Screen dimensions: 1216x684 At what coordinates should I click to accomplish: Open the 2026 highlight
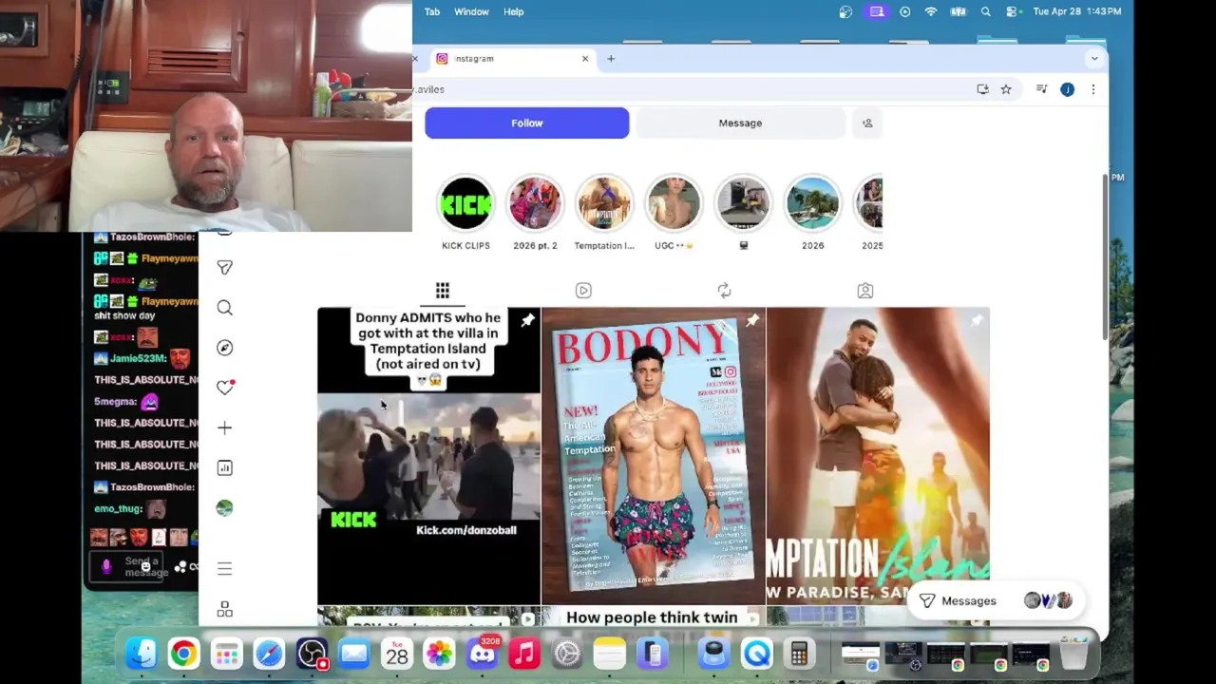click(x=812, y=203)
